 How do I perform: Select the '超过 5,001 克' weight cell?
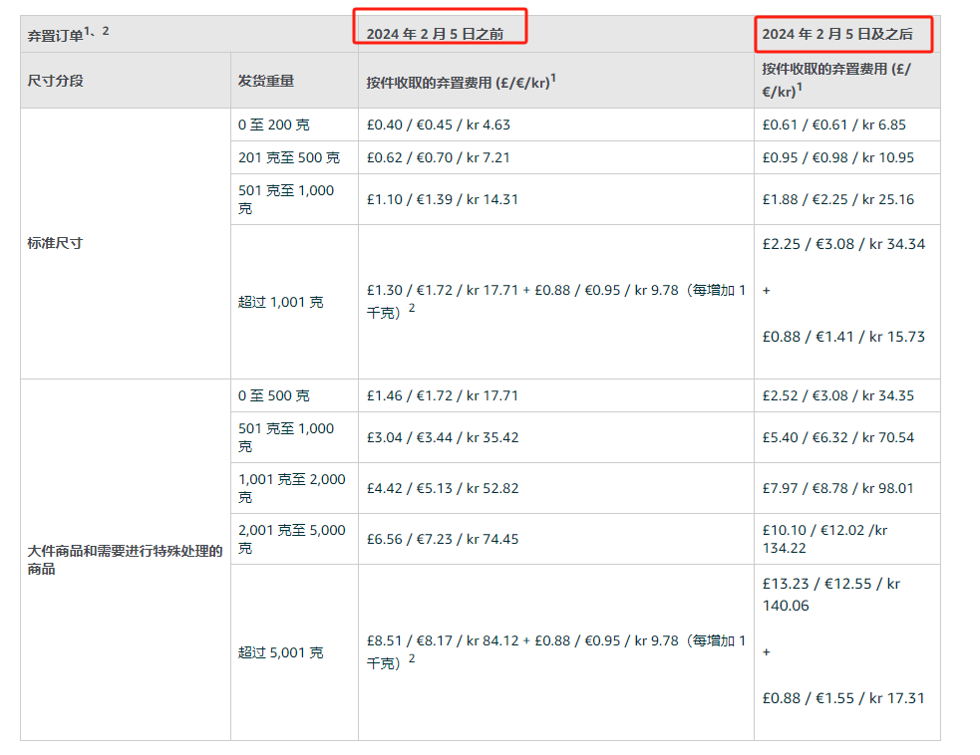281,652
